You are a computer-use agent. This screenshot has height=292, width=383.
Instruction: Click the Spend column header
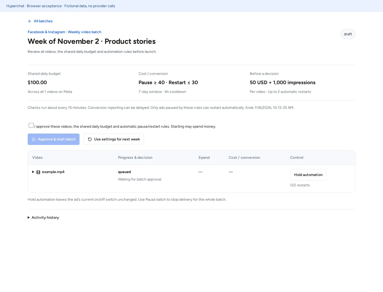pyautogui.click(x=204, y=158)
